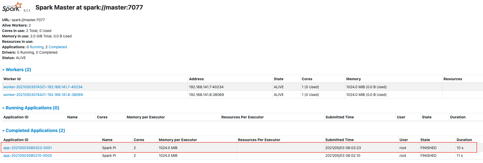Sort completed applications by Name header
This screenshot has height=163, width=483.
click(107, 140)
